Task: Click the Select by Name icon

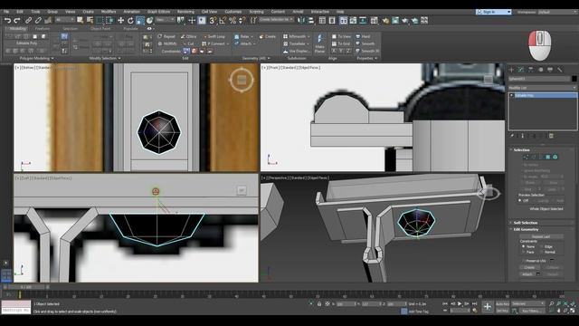Action: click(90, 21)
